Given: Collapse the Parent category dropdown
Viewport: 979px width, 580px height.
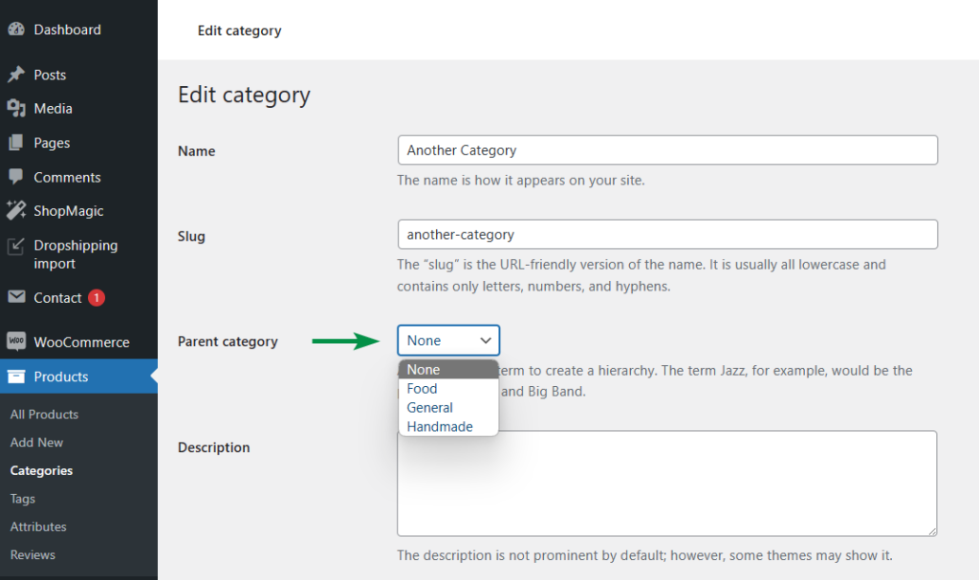Looking at the screenshot, I should click(x=448, y=340).
